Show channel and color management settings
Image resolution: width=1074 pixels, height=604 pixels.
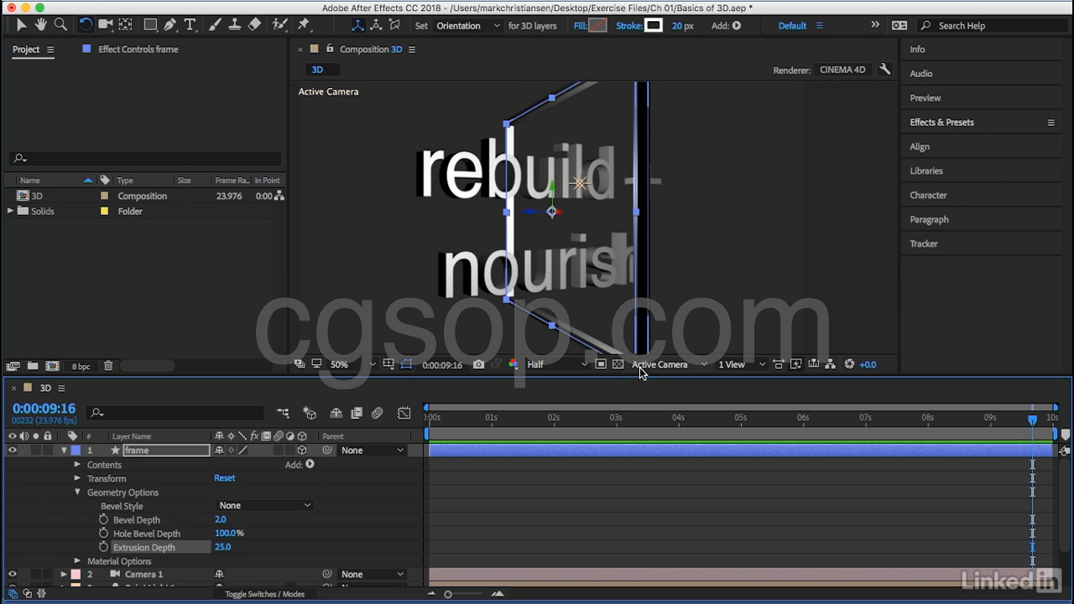point(513,364)
